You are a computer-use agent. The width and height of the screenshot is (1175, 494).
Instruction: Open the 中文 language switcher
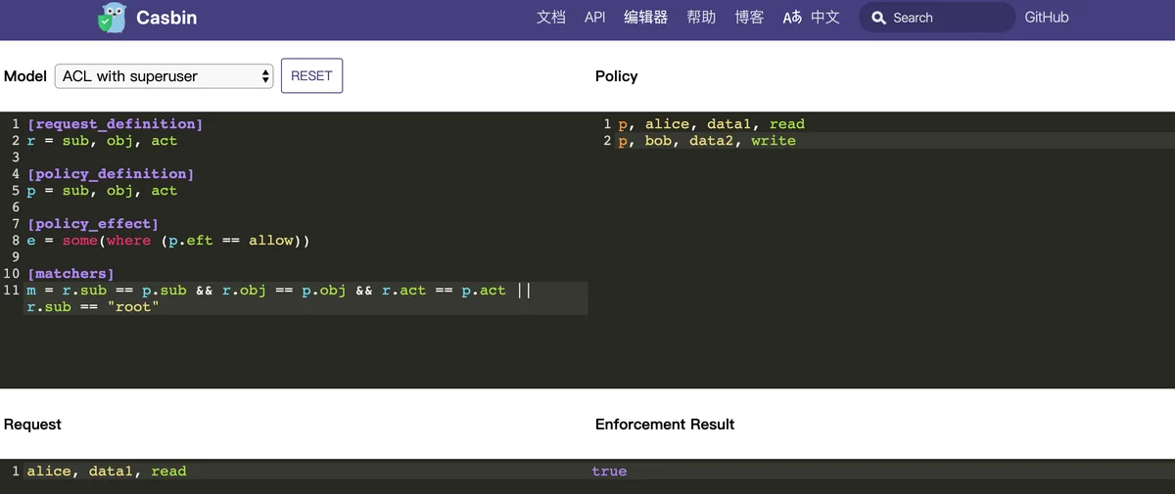[x=825, y=18]
